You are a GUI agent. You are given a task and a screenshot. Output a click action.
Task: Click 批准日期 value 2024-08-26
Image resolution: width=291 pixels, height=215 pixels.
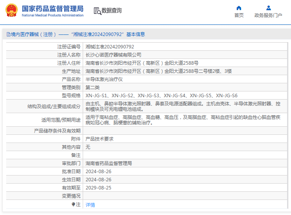coord(99,172)
